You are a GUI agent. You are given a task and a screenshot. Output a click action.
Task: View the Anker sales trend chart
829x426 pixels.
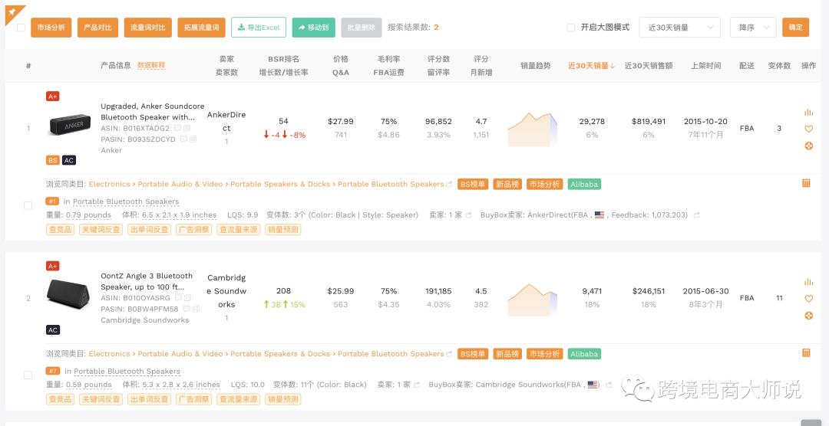tap(532, 129)
